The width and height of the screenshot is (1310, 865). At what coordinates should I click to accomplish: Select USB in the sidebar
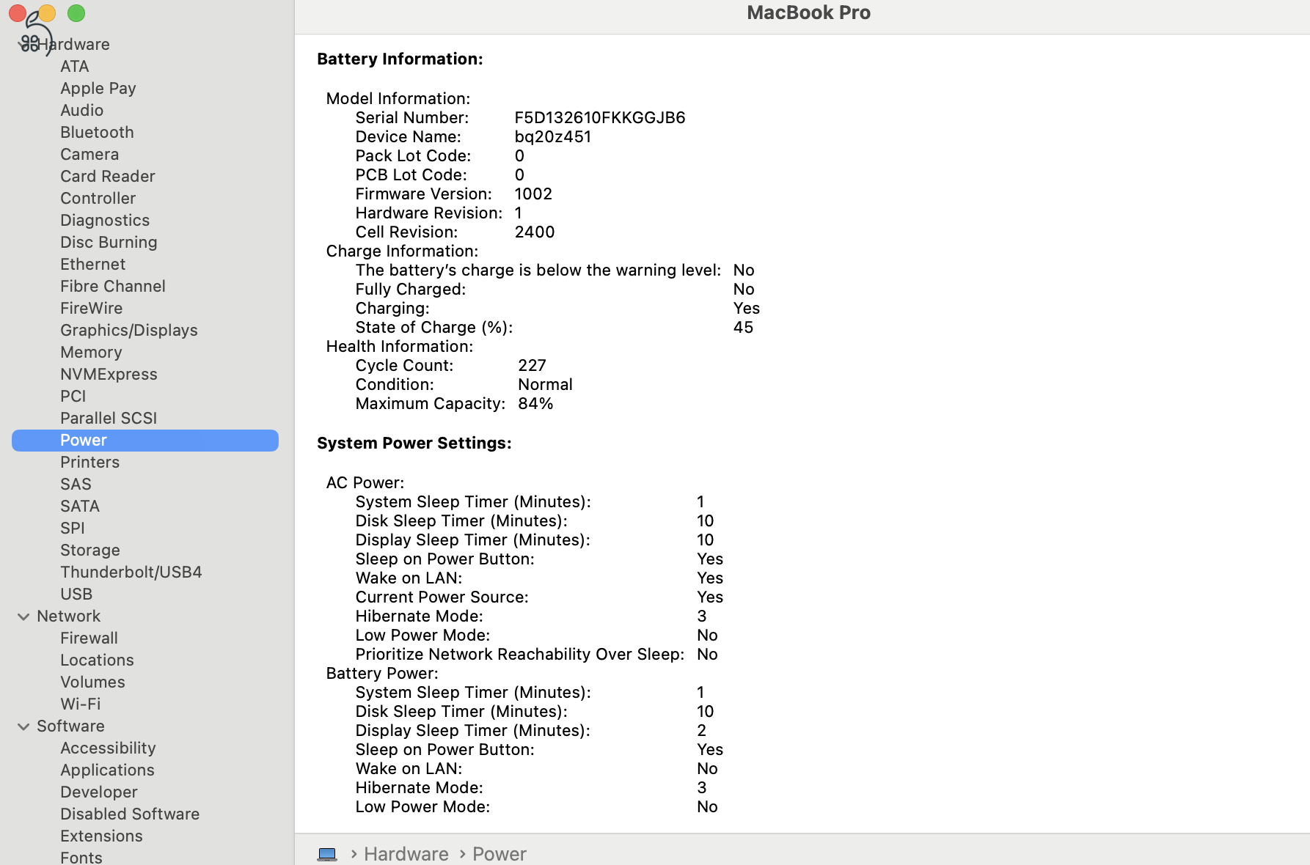coord(76,595)
